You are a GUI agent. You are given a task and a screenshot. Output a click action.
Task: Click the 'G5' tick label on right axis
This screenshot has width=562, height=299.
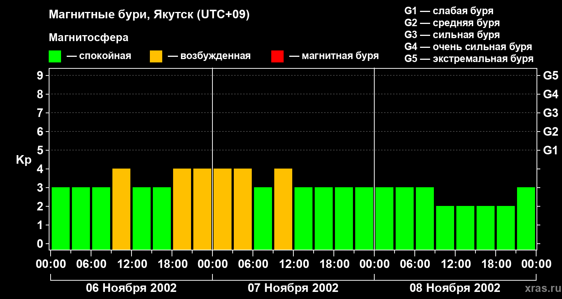[x=551, y=75]
